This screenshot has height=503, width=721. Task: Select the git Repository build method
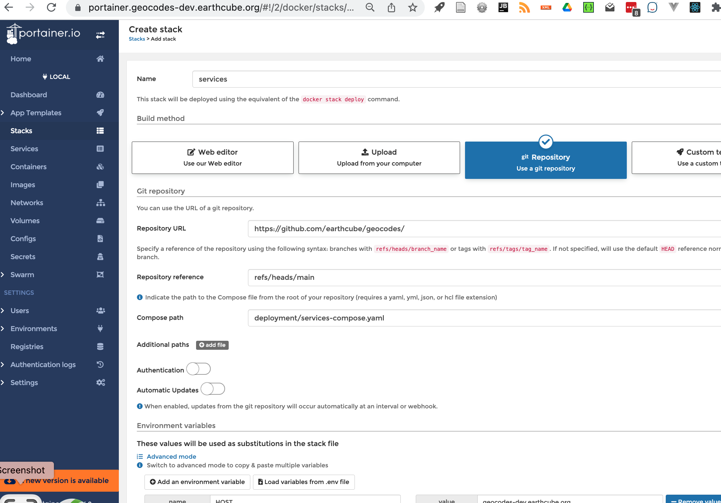pos(546,160)
